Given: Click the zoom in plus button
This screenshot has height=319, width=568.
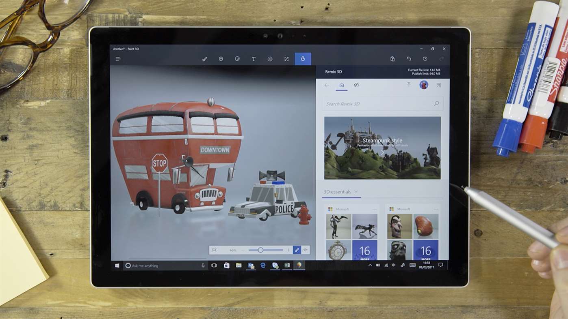Looking at the screenshot, I should (x=288, y=250).
